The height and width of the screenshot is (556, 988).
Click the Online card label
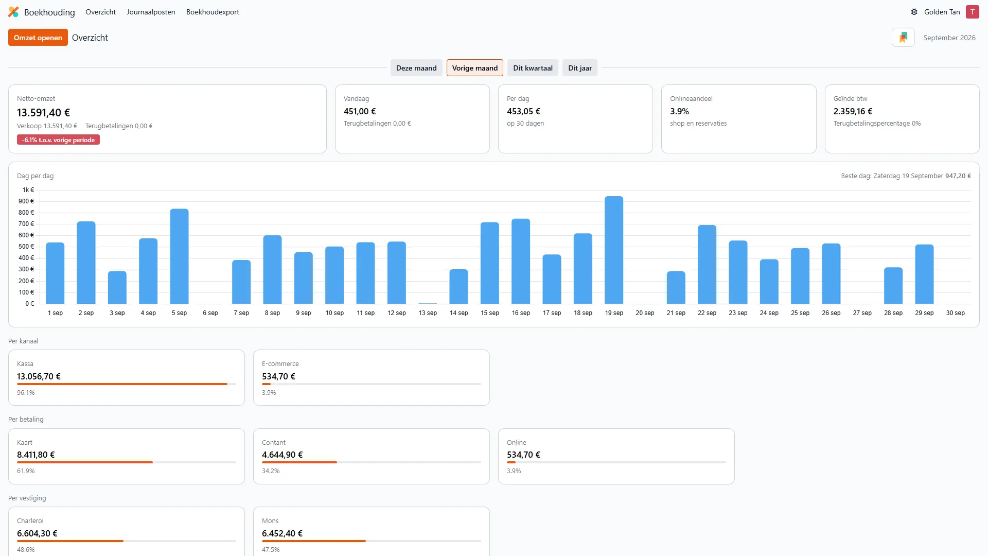[x=516, y=443]
